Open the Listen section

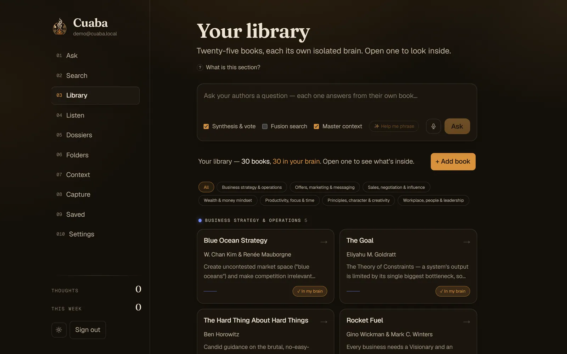[95, 115]
